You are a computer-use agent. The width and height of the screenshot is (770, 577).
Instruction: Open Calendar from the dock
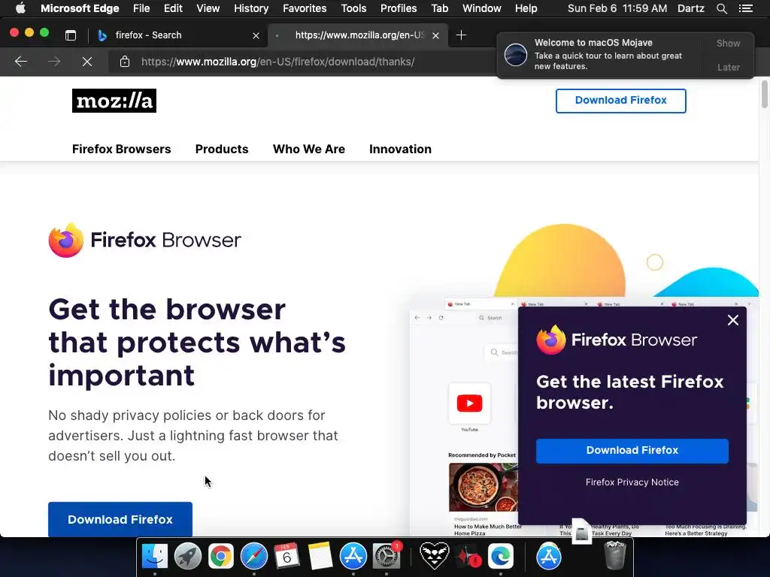tap(286, 557)
